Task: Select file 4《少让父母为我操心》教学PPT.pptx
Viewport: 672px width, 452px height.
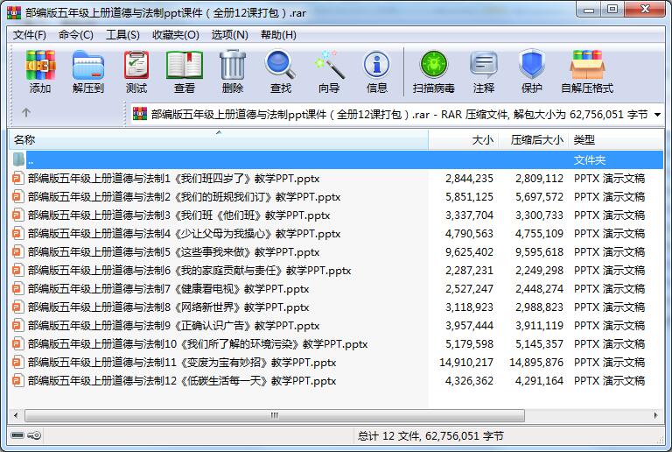Action: tap(185, 234)
